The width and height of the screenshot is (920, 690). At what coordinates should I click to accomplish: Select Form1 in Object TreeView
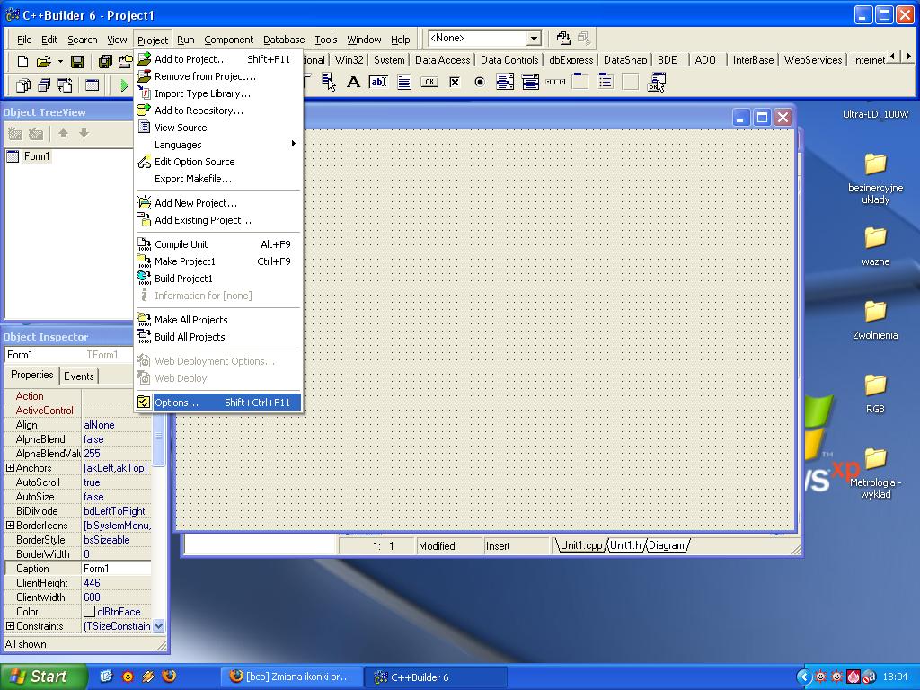tap(36, 156)
